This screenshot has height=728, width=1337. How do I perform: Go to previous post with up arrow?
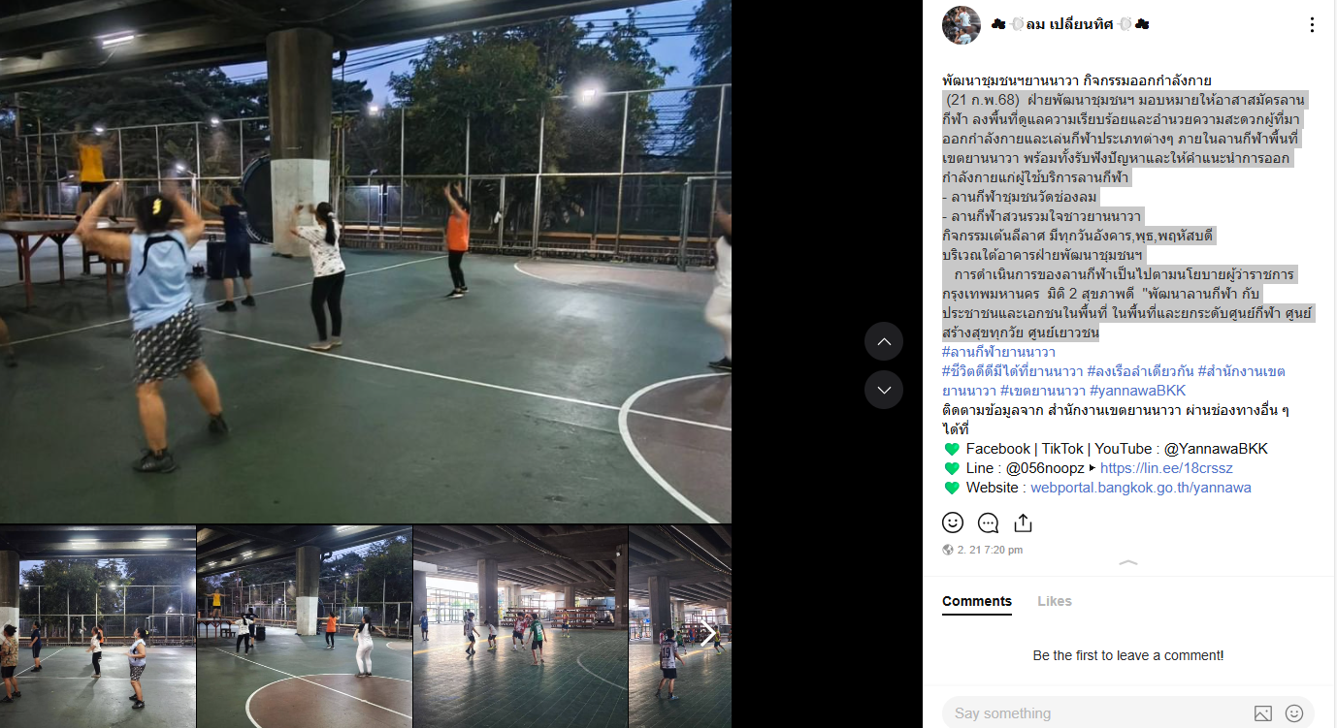click(x=884, y=341)
